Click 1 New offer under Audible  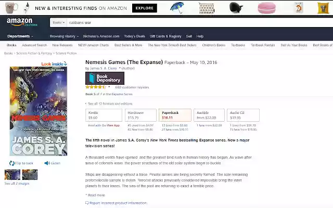[x=209, y=125]
